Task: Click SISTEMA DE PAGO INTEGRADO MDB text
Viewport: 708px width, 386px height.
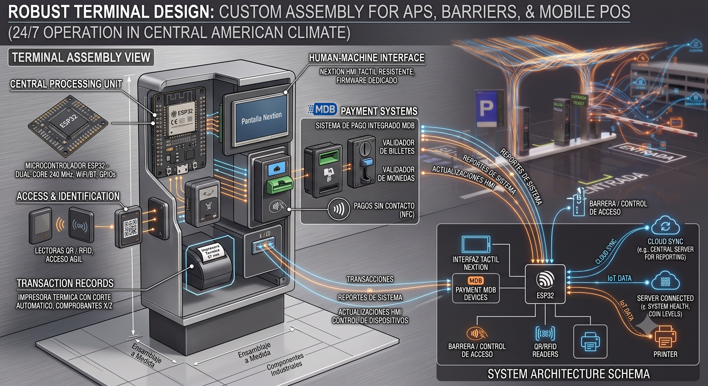Action: 366,125
